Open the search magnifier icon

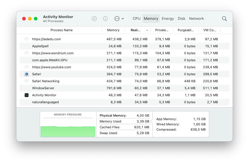[224, 19]
